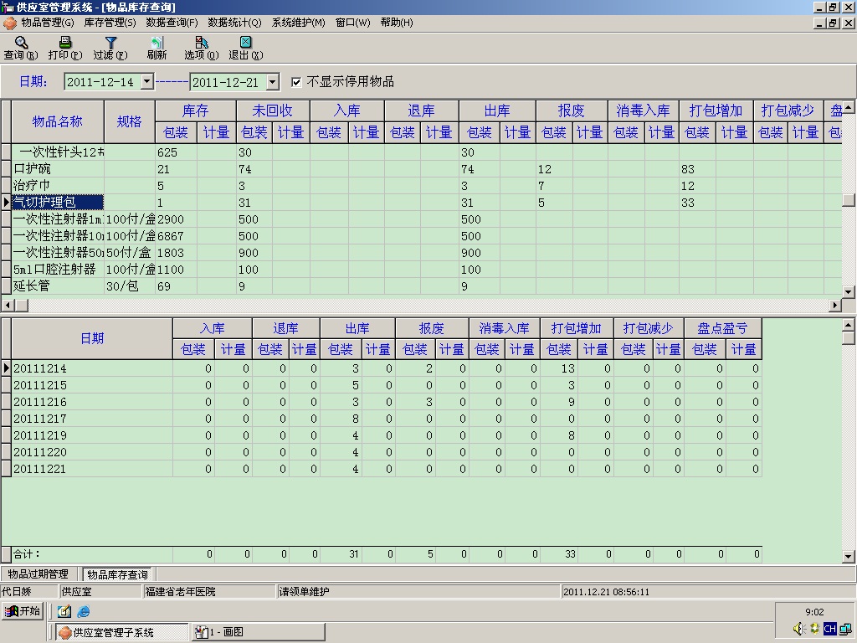Select the 20111221 date row
The image size is (857, 643).
[382, 469]
